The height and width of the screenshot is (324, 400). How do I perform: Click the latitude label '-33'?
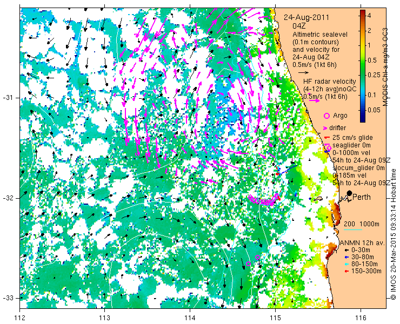click(8, 298)
